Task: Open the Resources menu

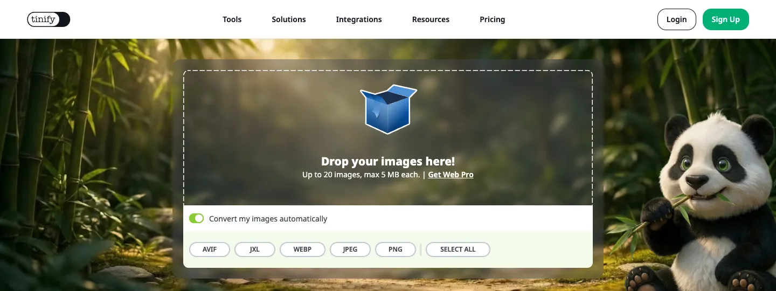Action: pyautogui.click(x=431, y=19)
